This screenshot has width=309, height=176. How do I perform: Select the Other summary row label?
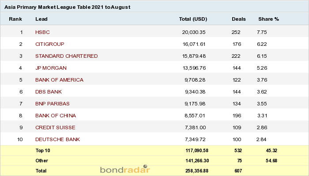[x=41, y=161]
